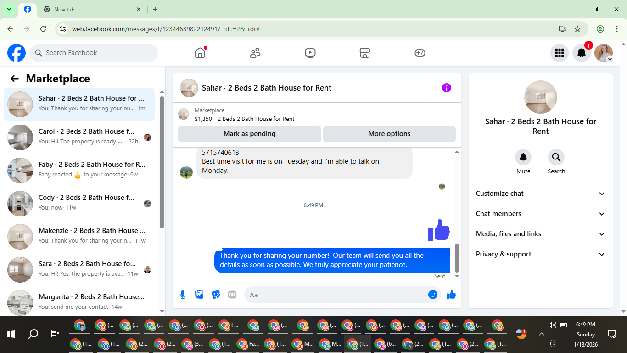
Task: Mute this chat with bell icon
Action: click(523, 158)
